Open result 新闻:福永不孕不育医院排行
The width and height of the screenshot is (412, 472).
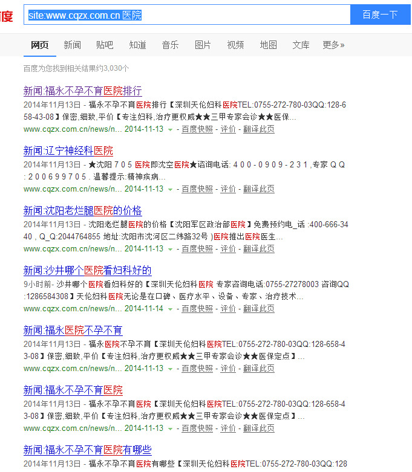pyautogui.click(x=82, y=91)
